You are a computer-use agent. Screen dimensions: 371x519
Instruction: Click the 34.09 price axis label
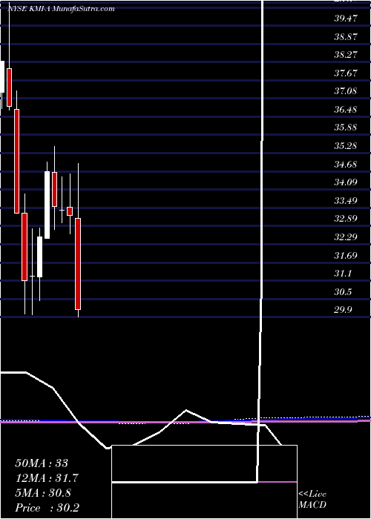[x=346, y=182]
